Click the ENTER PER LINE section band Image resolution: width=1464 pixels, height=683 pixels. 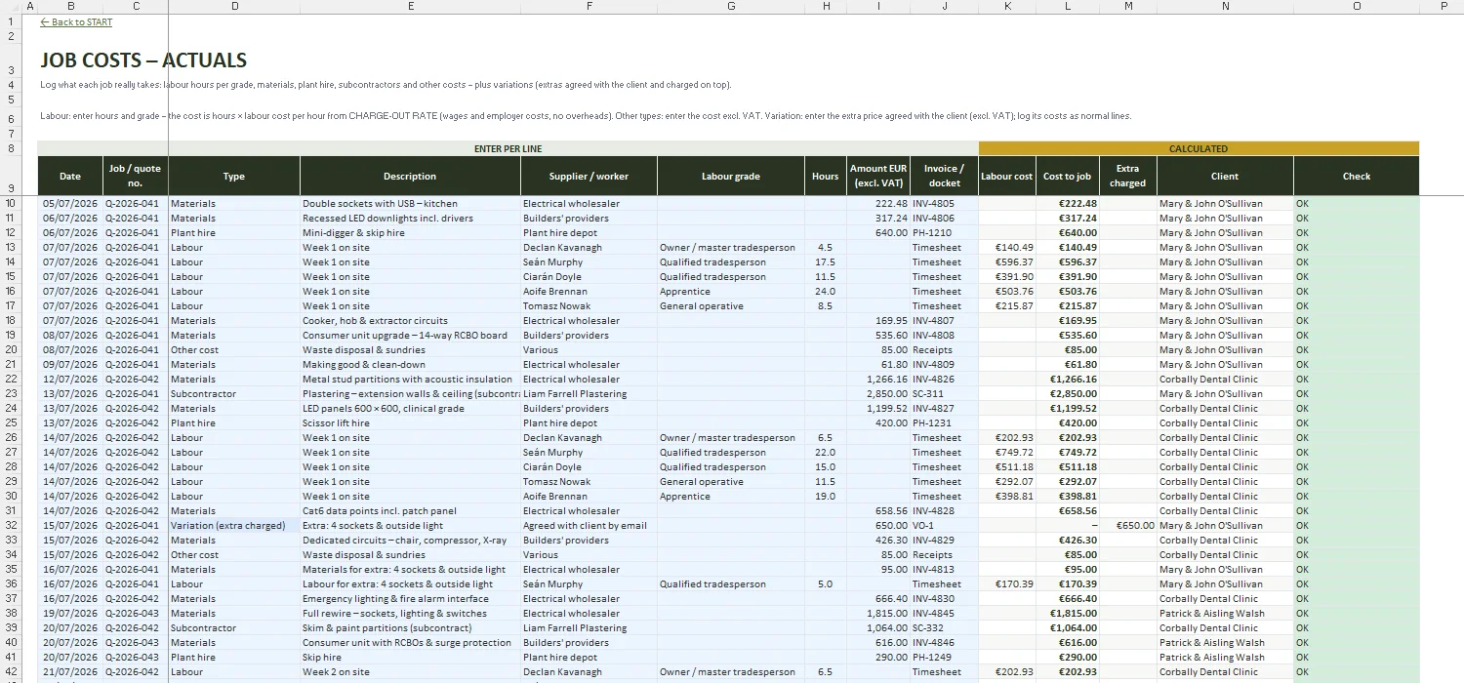(x=508, y=148)
